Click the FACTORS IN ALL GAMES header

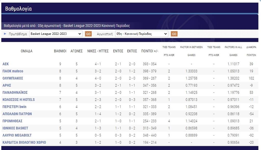233,51
